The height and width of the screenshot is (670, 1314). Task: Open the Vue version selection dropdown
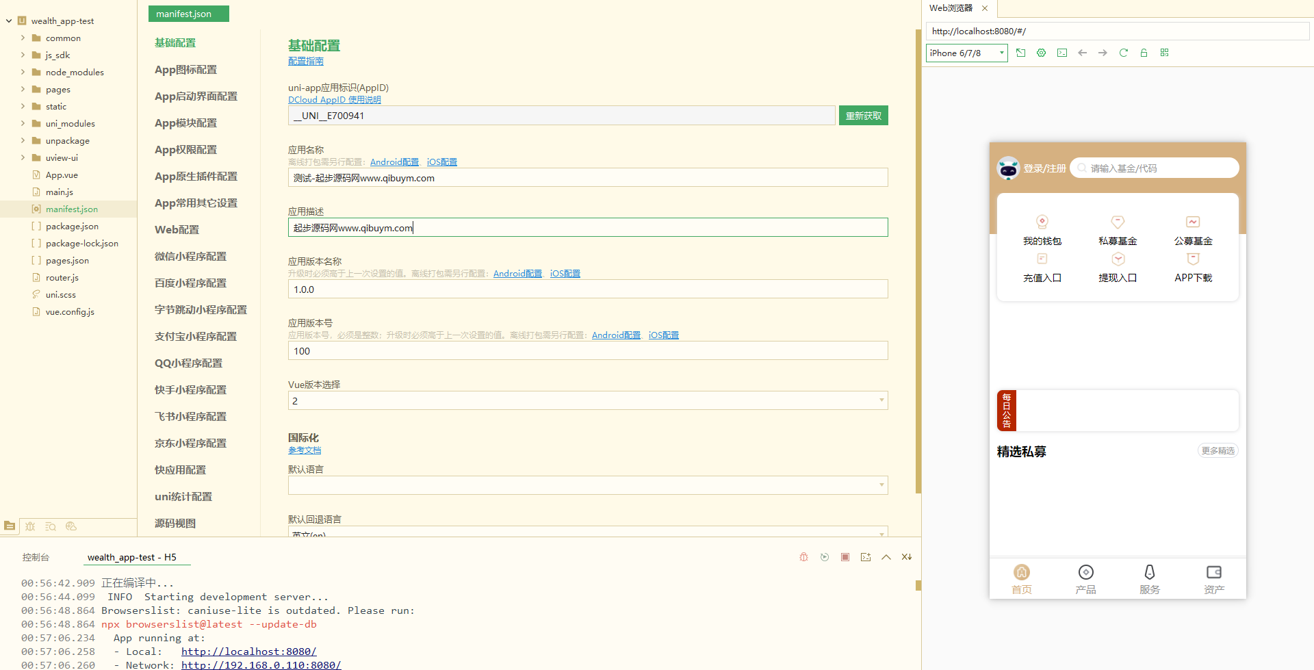[x=587, y=400]
